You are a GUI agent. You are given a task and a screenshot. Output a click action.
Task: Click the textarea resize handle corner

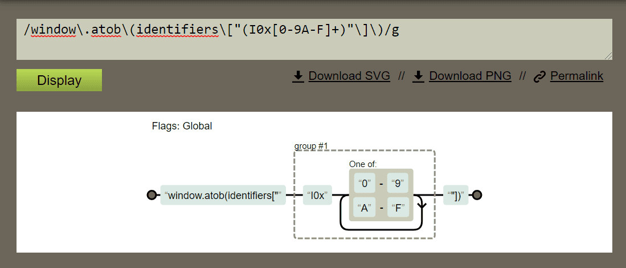point(608,55)
